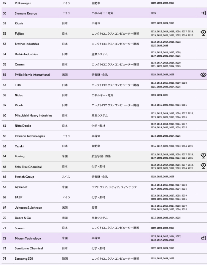The width and height of the screenshot is (207, 265).
Task: Click the TDK company name
Action: (18, 85)
